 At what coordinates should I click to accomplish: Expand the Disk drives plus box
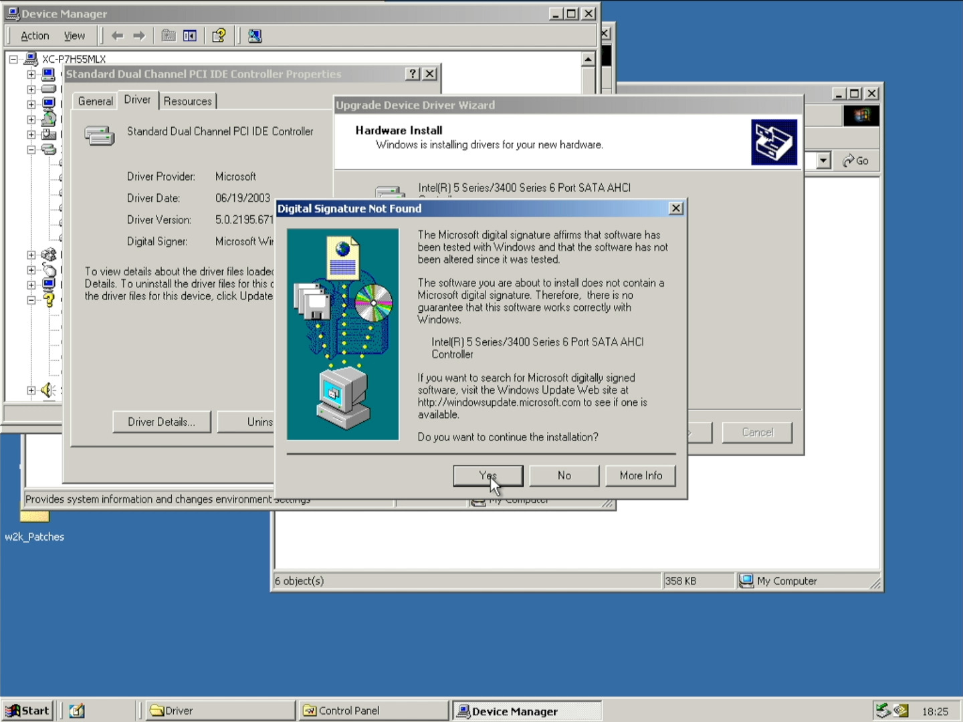[x=31, y=89]
